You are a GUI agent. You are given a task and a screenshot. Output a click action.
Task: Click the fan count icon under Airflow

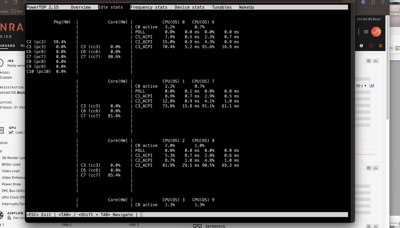pos(10,218)
